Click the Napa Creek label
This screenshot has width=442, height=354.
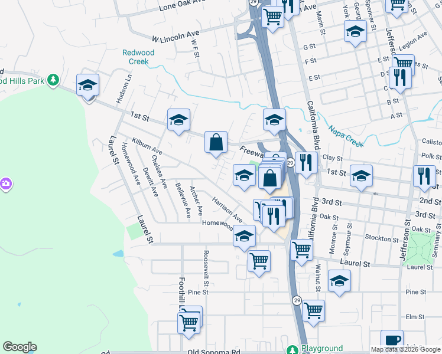(346, 136)
